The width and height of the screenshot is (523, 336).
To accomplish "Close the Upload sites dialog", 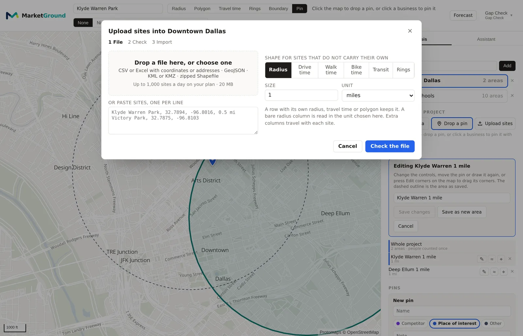I will coord(410,31).
